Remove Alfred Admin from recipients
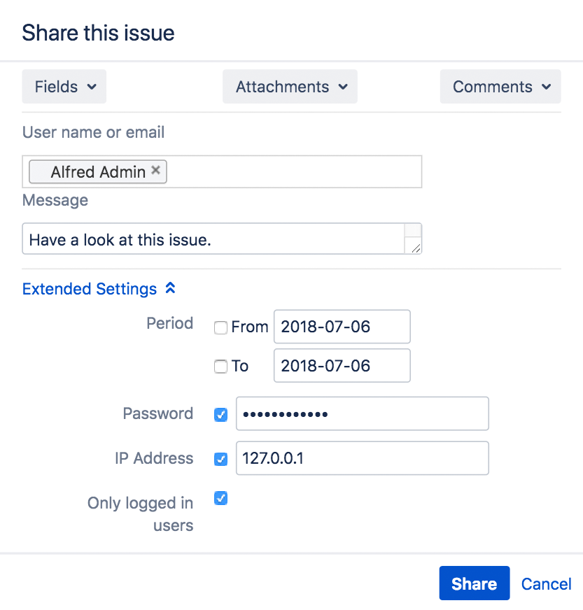The height and width of the screenshot is (610, 583). [155, 170]
